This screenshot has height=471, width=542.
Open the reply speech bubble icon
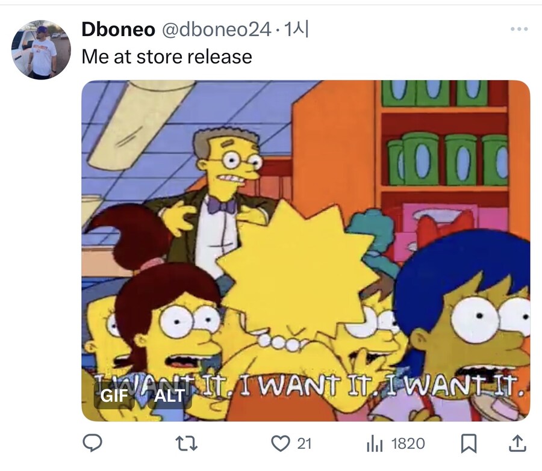92,443
